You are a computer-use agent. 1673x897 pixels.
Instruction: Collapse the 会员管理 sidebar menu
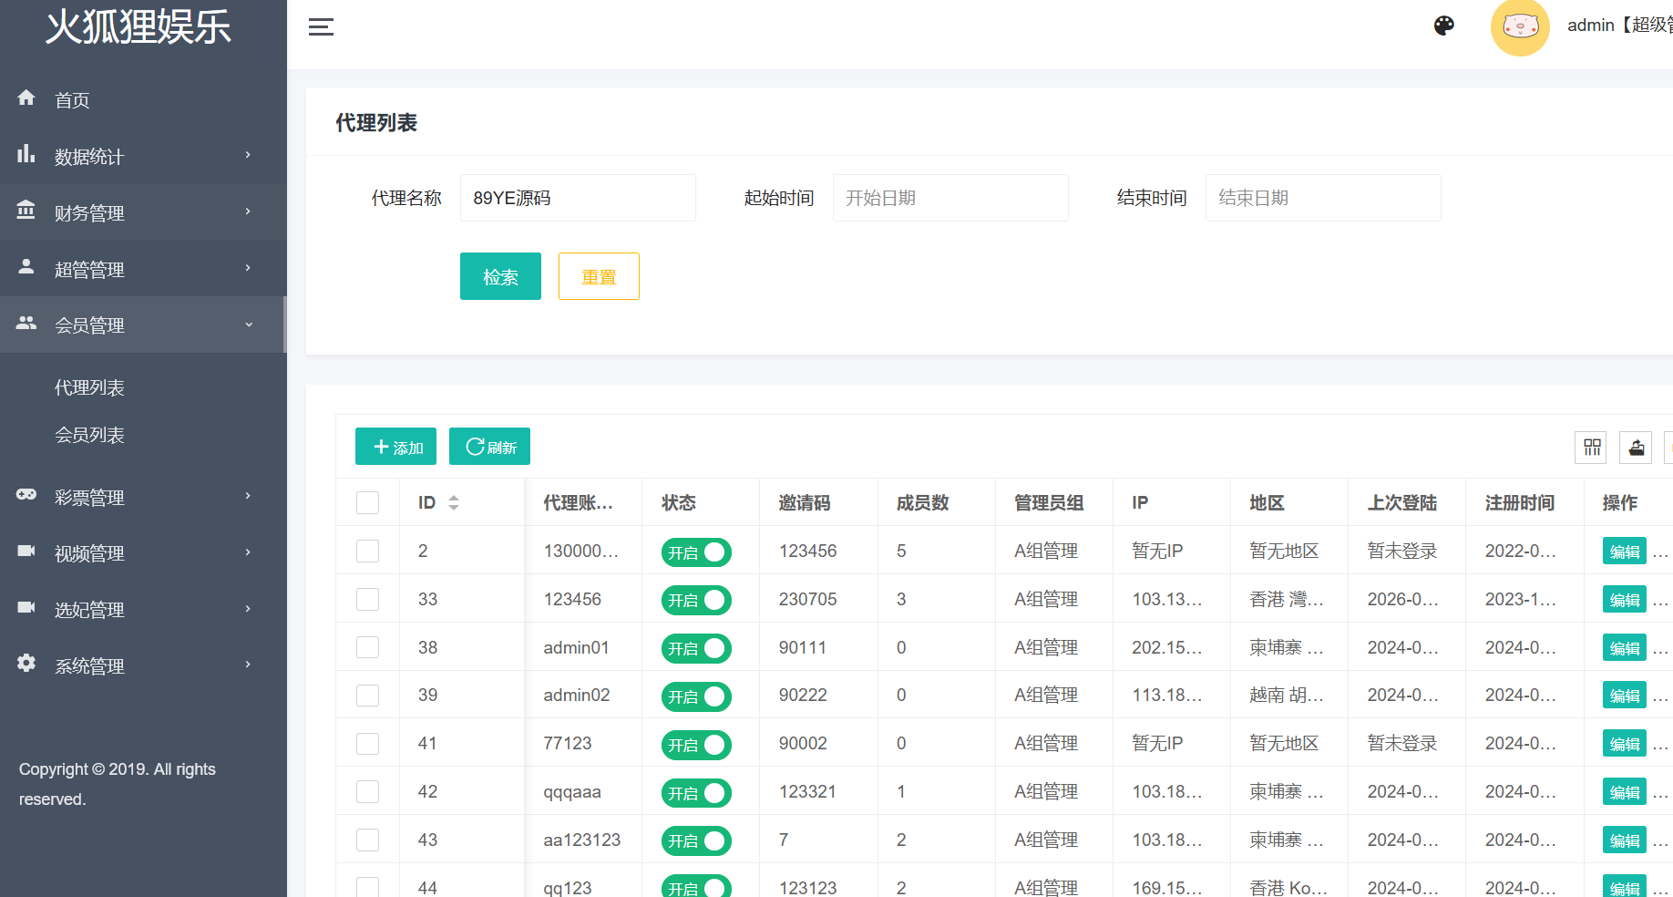(143, 325)
